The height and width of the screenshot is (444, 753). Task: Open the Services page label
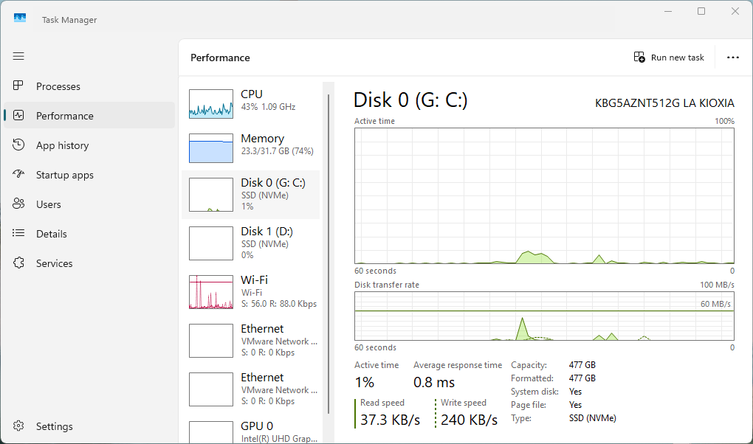click(55, 263)
